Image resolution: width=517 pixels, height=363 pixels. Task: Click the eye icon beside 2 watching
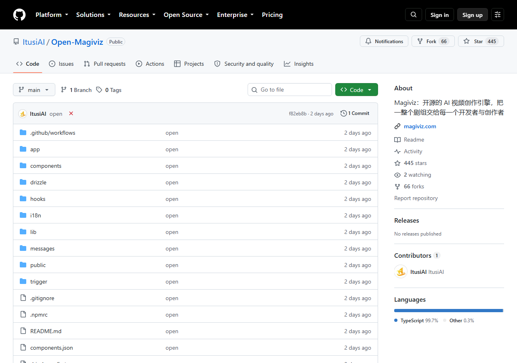click(x=397, y=175)
